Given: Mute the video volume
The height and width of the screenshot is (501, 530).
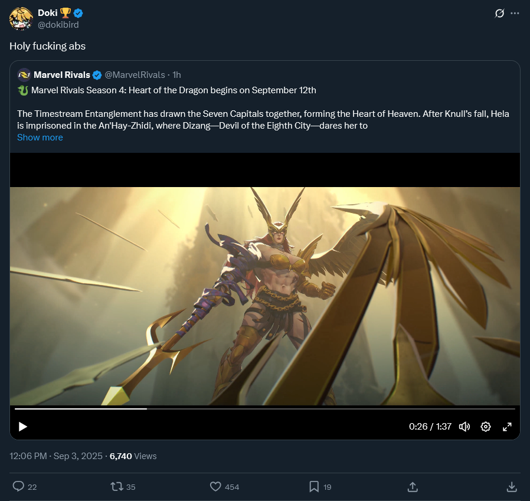Looking at the screenshot, I should point(464,427).
